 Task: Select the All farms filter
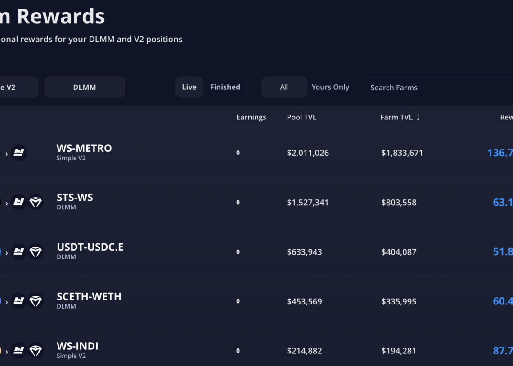[x=284, y=87]
